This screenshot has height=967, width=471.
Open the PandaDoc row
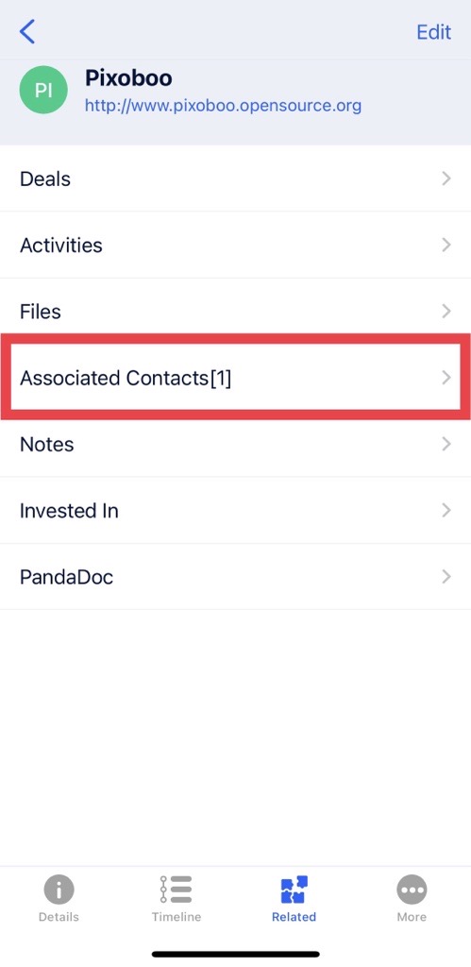(x=236, y=577)
